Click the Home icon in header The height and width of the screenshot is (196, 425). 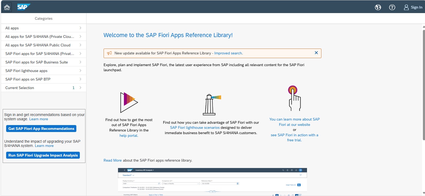coord(7,7)
